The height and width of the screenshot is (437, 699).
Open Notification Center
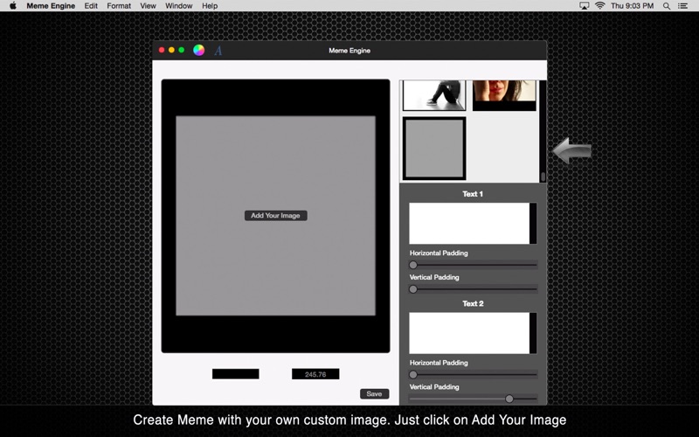[682, 6]
